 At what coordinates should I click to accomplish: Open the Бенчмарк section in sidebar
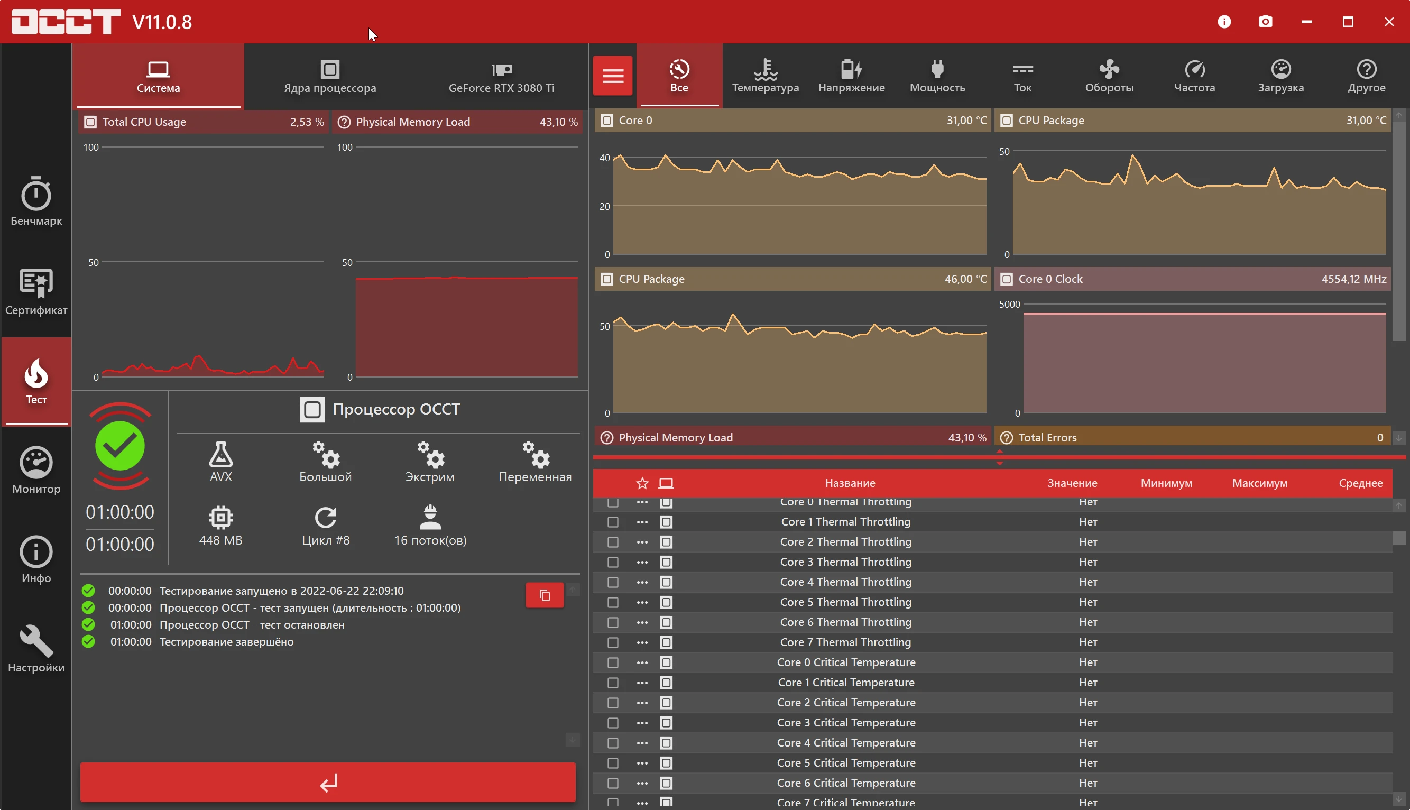click(x=36, y=201)
